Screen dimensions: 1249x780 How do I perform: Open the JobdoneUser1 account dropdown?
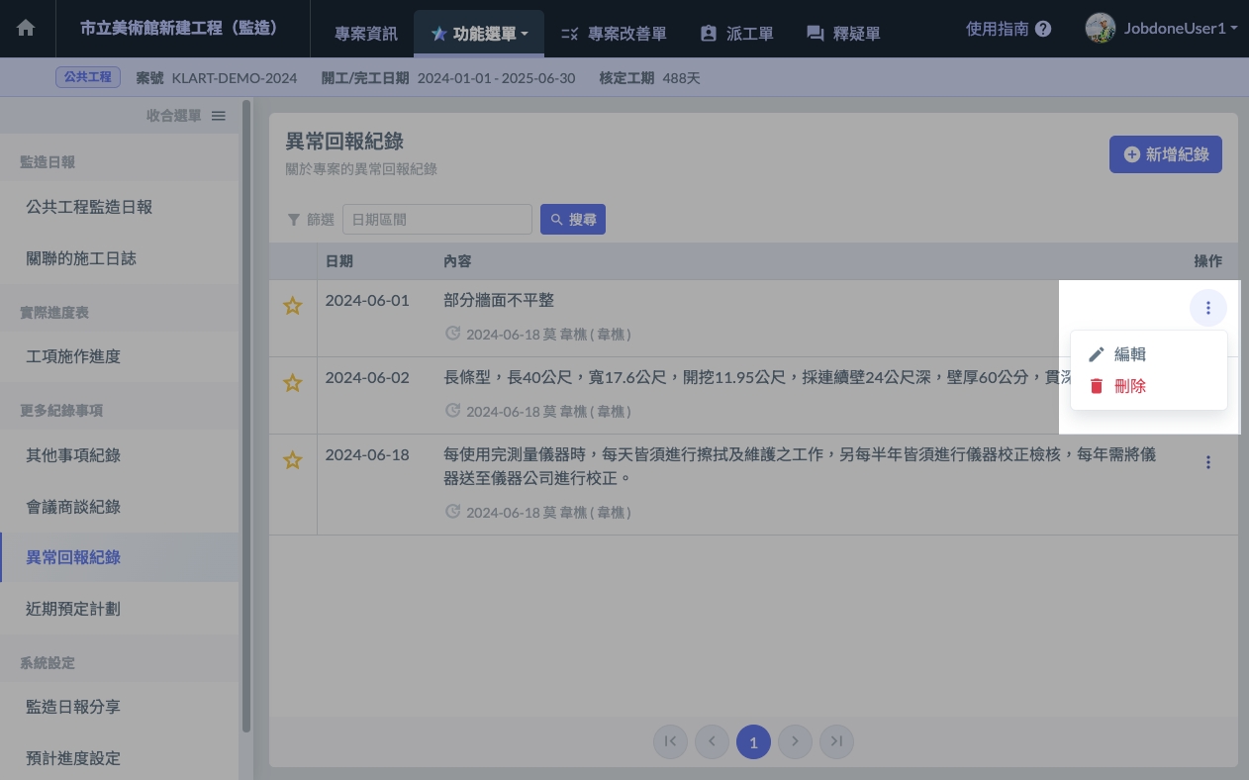tap(1161, 29)
